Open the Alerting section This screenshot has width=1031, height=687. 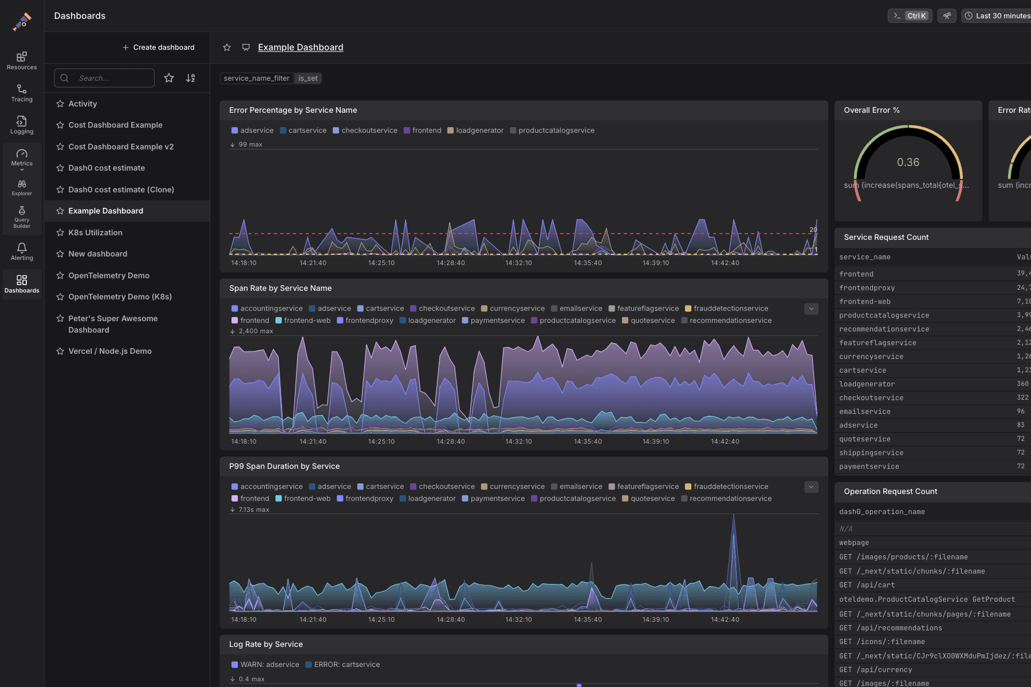point(22,251)
